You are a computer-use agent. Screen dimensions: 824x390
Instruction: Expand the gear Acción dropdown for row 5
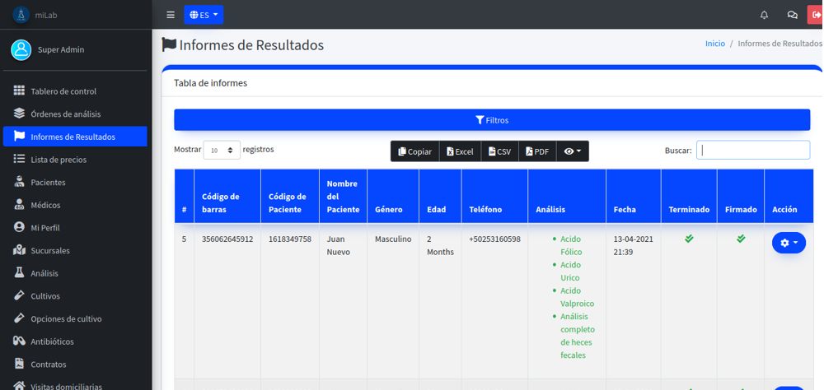[x=789, y=243]
